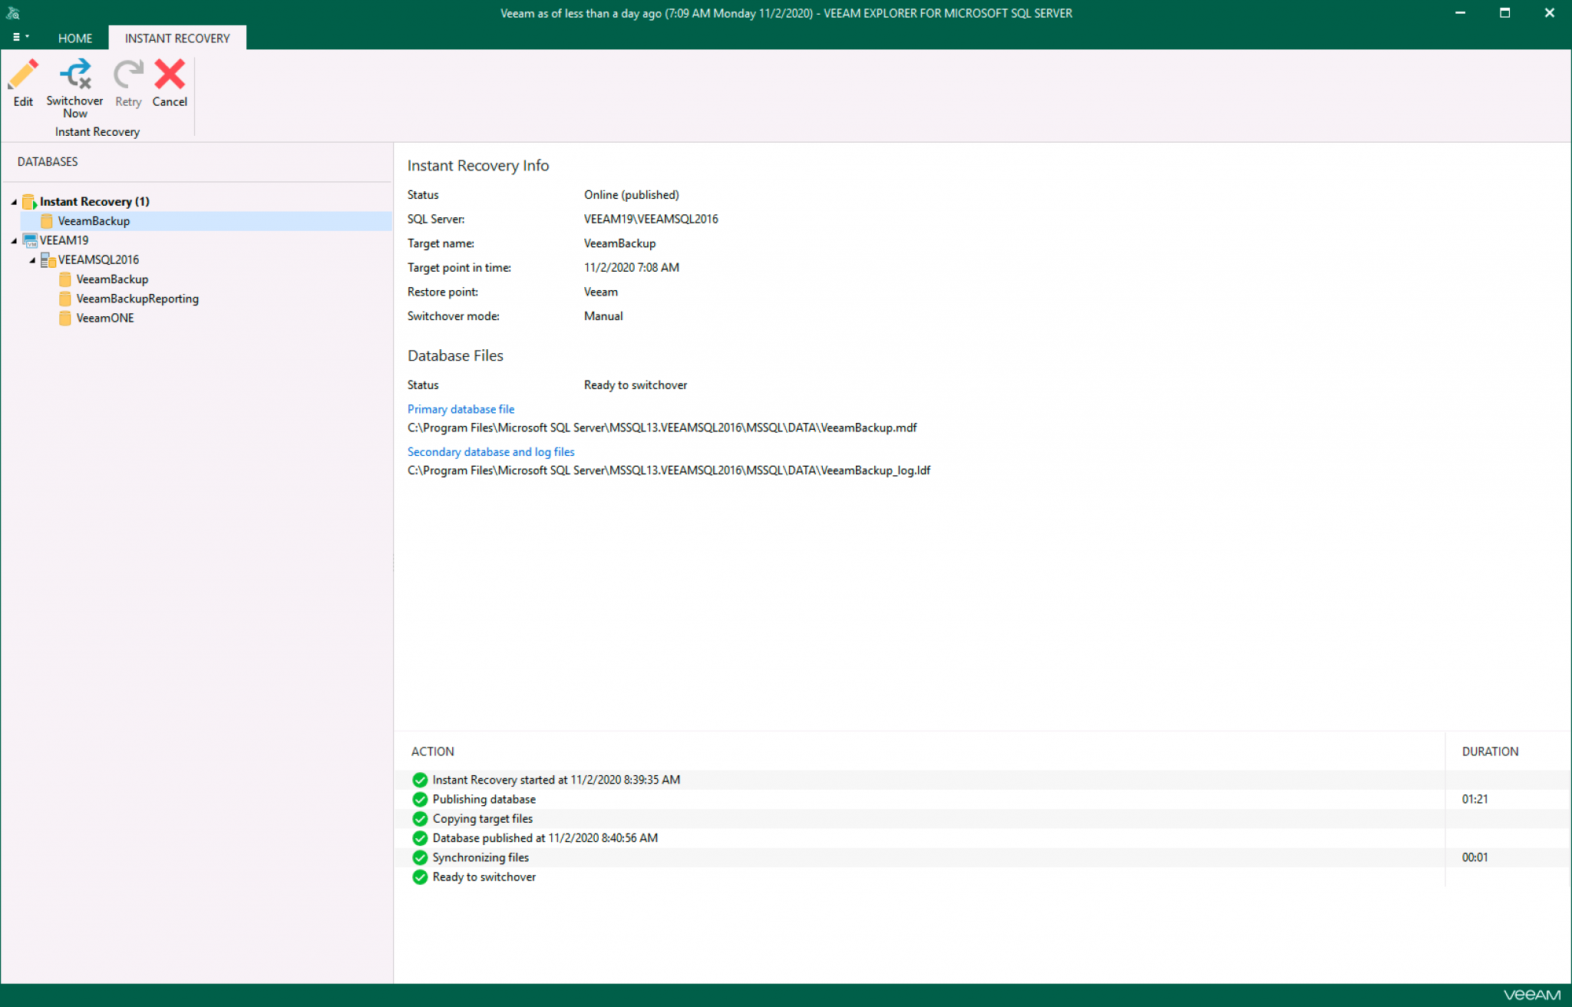Select the Edit pencil icon
Screen dimensions: 1572x1007
pos(23,77)
